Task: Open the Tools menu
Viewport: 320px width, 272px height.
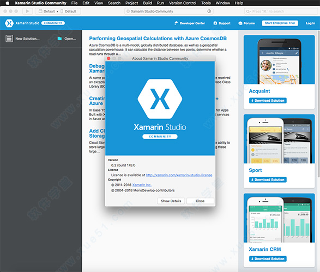Action: 206,3
